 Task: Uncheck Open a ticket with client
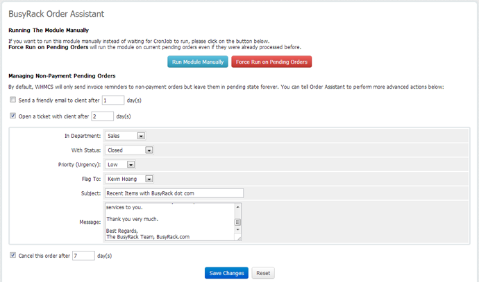point(13,116)
